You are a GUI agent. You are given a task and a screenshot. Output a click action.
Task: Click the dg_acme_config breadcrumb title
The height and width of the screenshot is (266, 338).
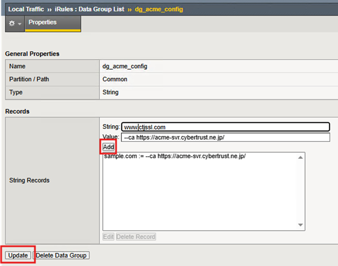[159, 9]
